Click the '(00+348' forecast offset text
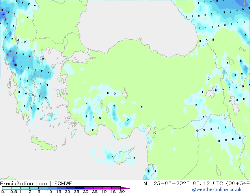Viewport: 250px width, 193px height. (238, 184)
